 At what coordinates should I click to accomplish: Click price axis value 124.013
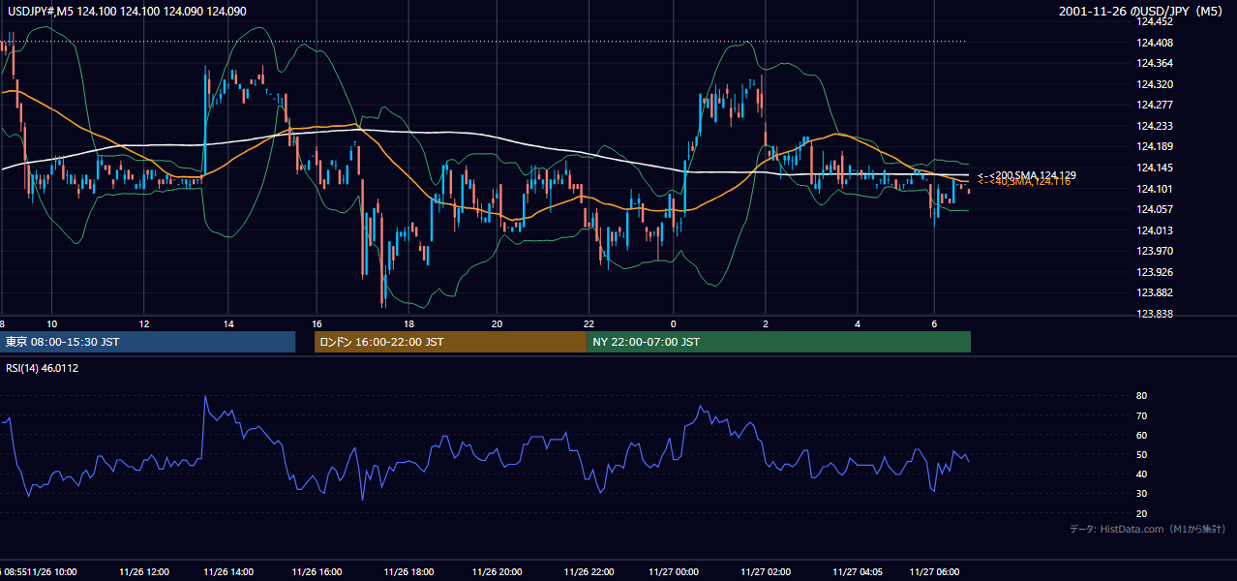1155,230
